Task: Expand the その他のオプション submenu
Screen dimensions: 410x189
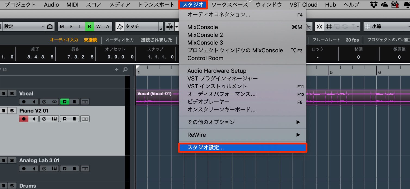Action: tap(243, 122)
